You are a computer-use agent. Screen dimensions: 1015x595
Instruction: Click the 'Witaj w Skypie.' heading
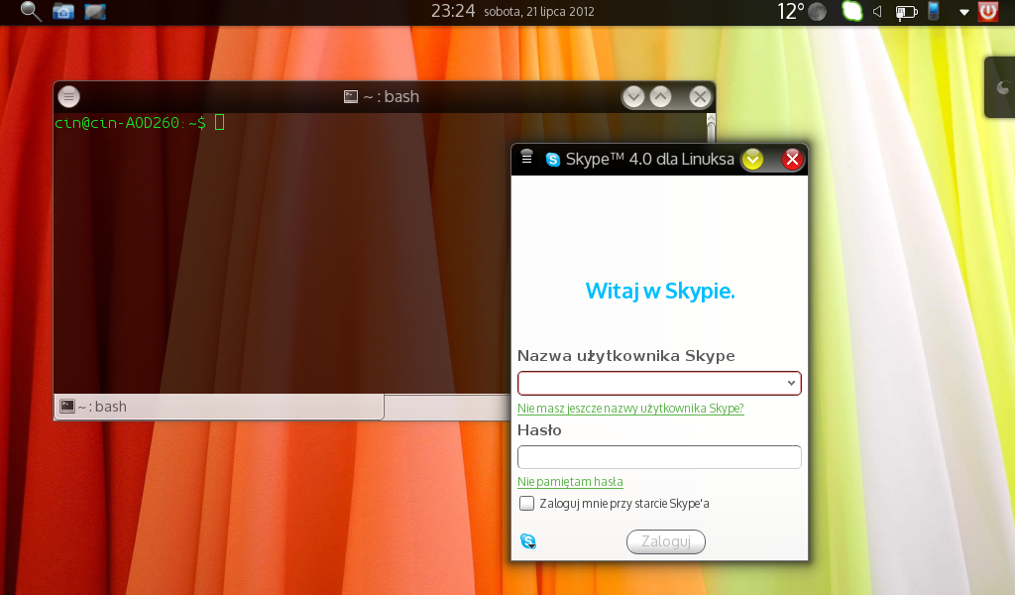(x=659, y=292)
